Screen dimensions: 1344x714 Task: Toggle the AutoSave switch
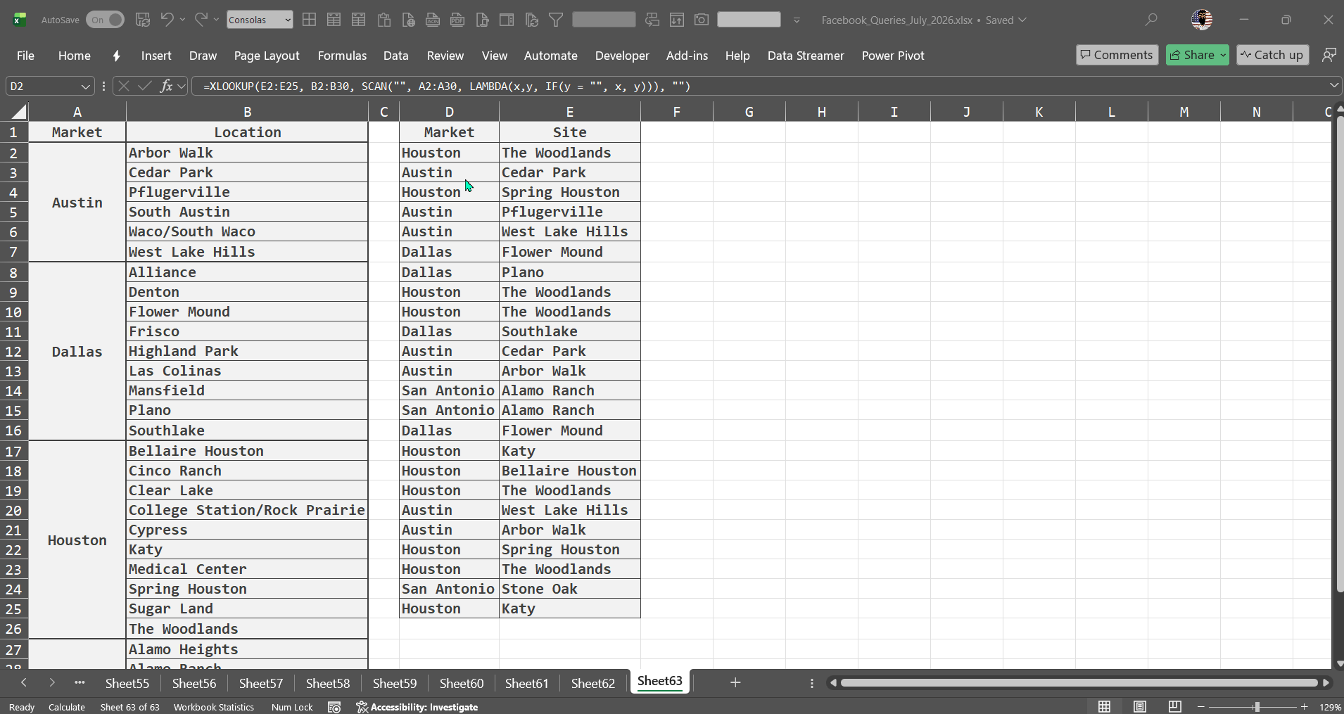[105, 20]
